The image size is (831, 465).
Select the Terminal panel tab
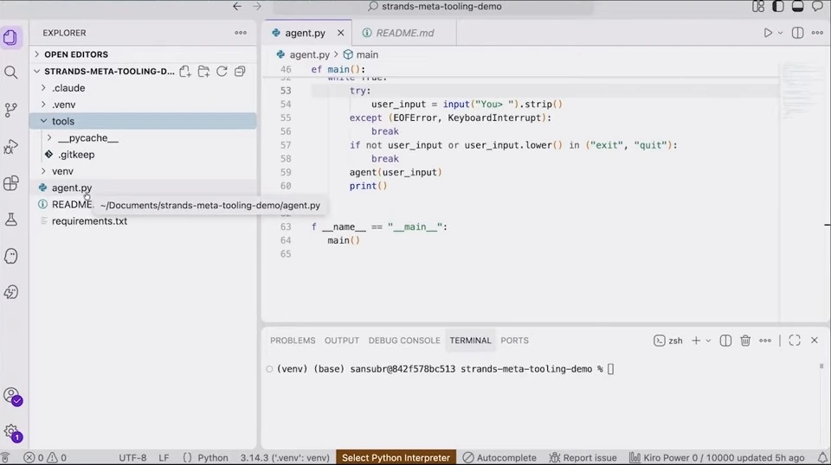471,341
